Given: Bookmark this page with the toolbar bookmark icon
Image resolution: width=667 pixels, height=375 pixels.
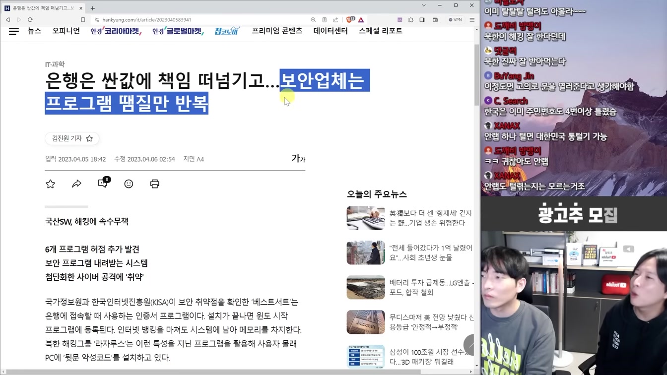Looking at the screenshot, I should (83, 20).
